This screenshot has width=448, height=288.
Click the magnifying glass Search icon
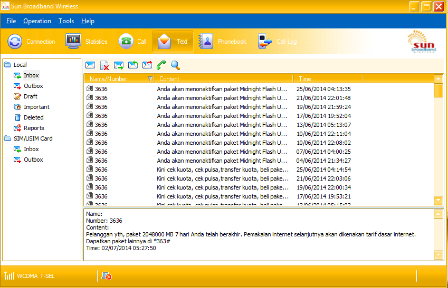(x=175, y=65)
